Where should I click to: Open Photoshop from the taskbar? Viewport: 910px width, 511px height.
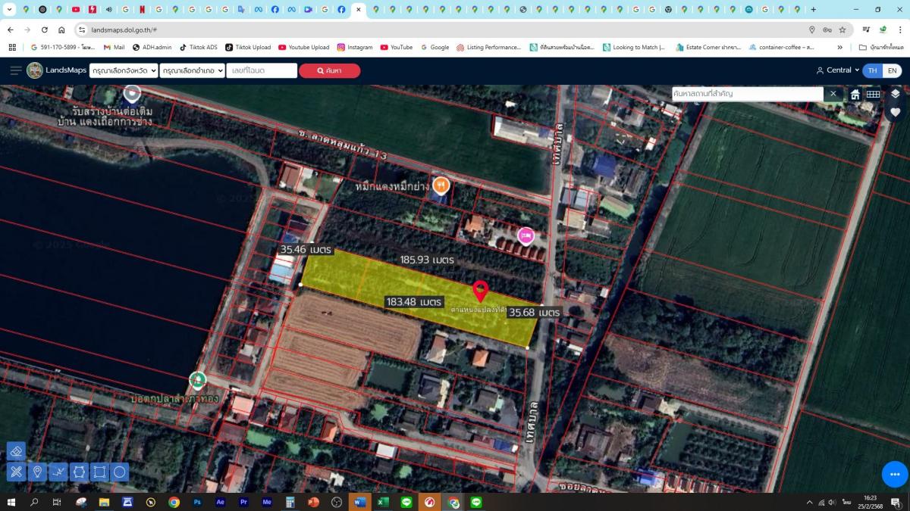pyautogui.click(x=197, y=502)
